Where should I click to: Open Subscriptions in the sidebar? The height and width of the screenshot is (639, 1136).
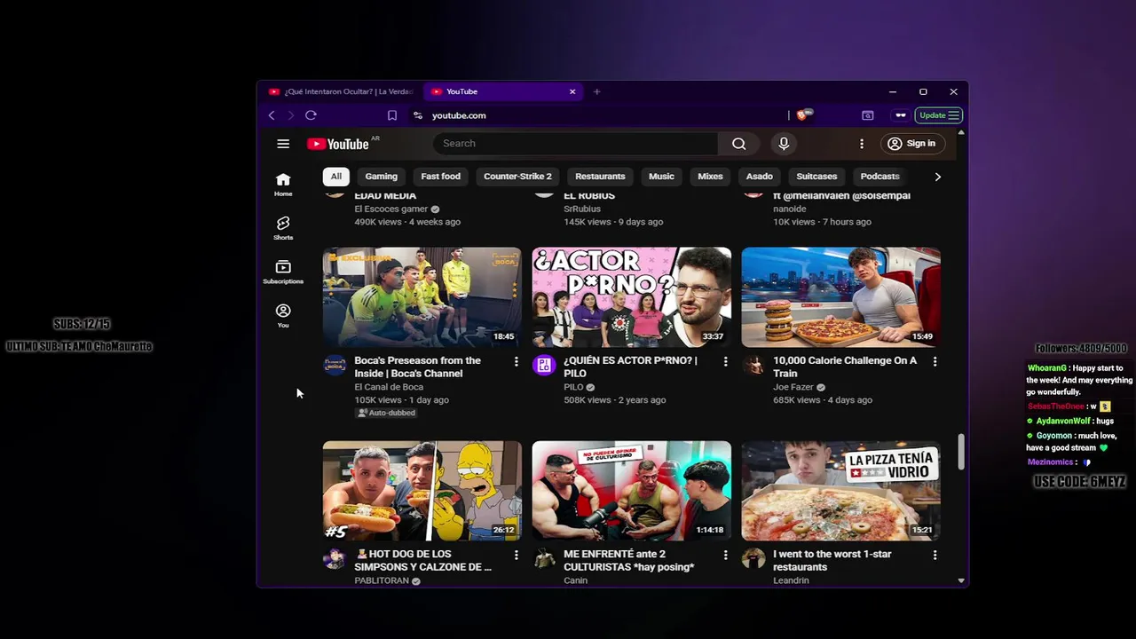click(x=283, y=272)
